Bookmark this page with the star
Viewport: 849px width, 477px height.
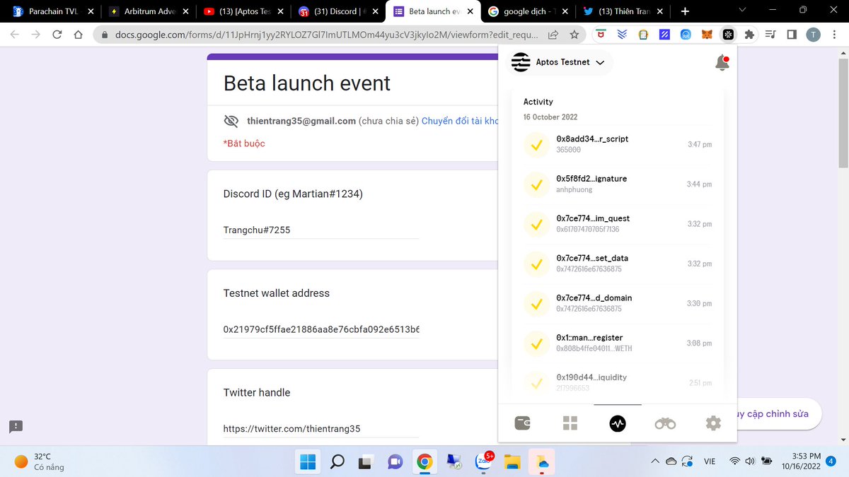coord(574,34)
